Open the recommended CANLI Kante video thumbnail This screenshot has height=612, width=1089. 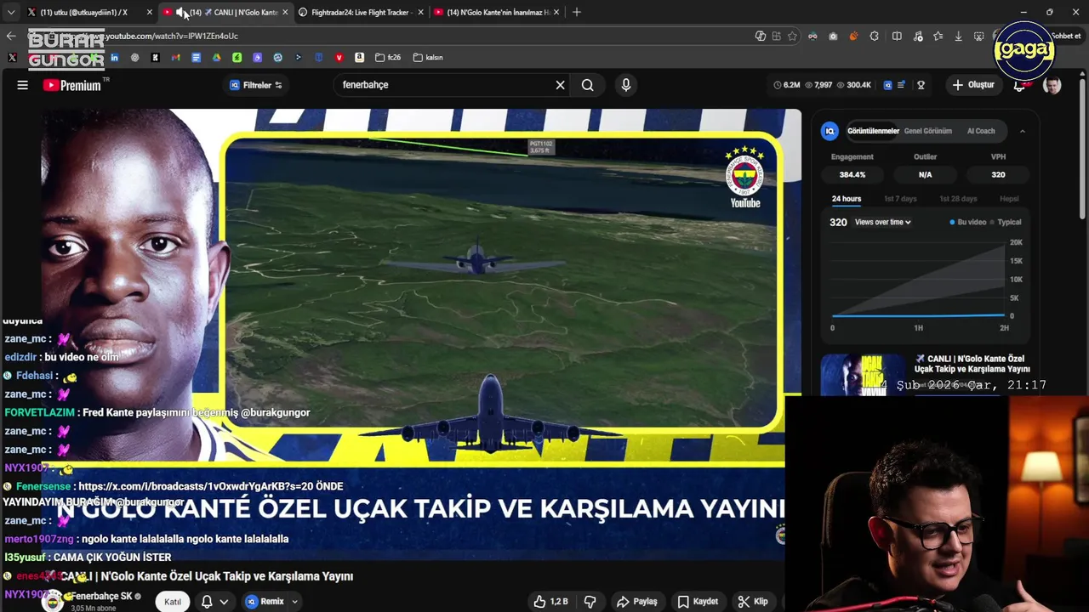point(864,375)
